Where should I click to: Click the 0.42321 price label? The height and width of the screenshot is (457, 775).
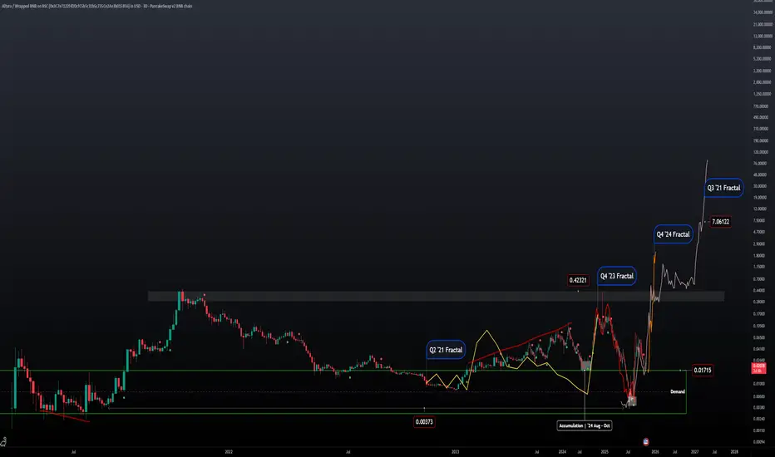579,280
